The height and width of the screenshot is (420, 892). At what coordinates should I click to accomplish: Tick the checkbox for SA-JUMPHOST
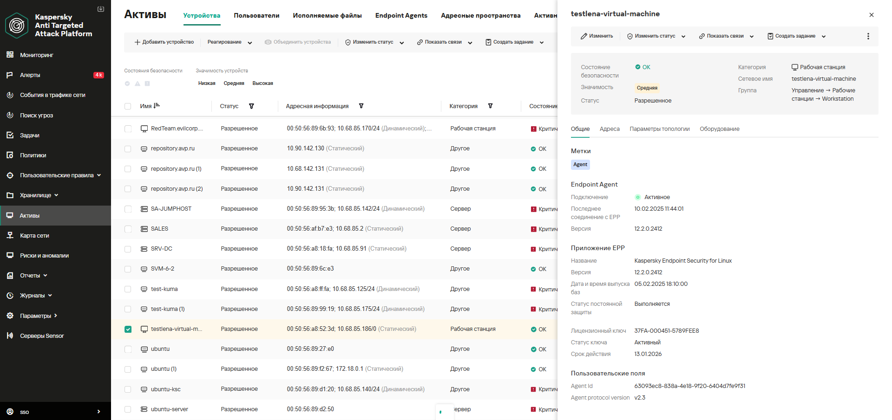[x=128, y=209]
